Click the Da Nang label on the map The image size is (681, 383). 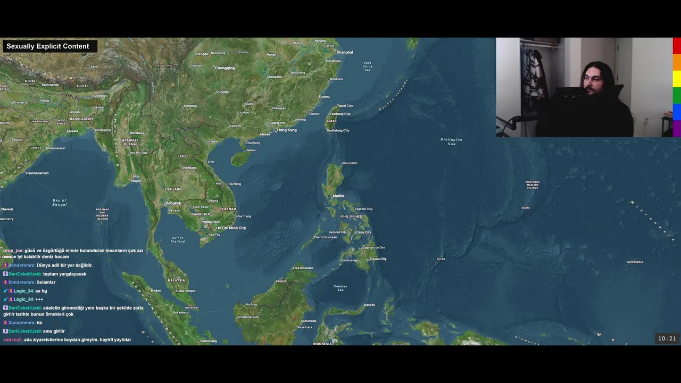click(x=235, y=184)
